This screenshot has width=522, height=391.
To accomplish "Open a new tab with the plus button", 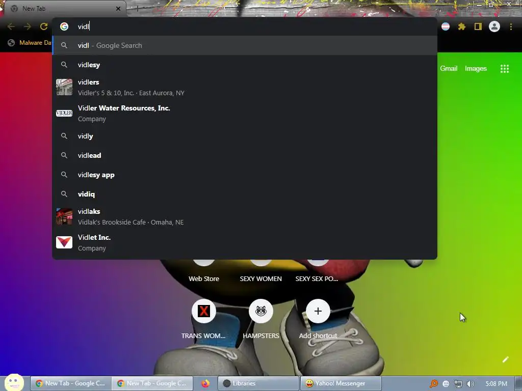I will pos(137,9).
